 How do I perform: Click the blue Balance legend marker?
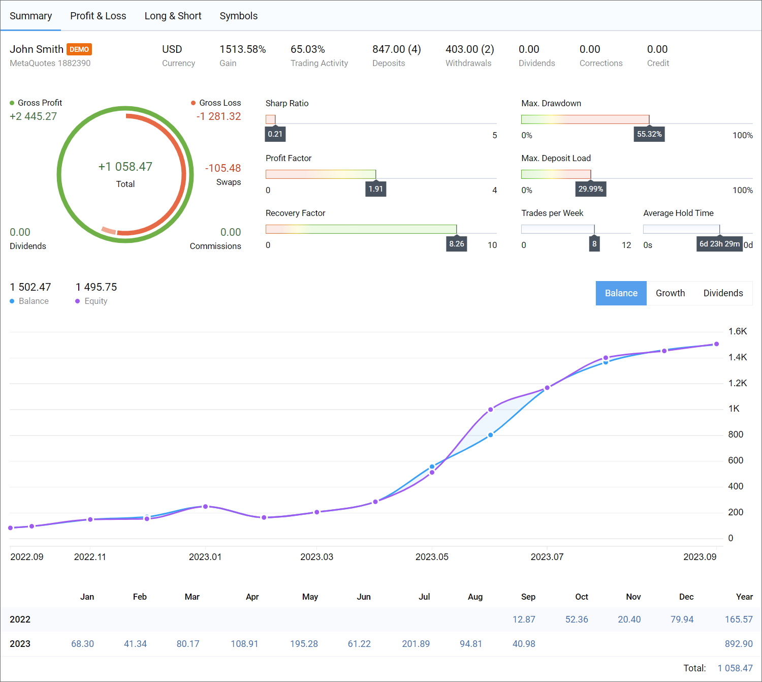coord(12,301)
